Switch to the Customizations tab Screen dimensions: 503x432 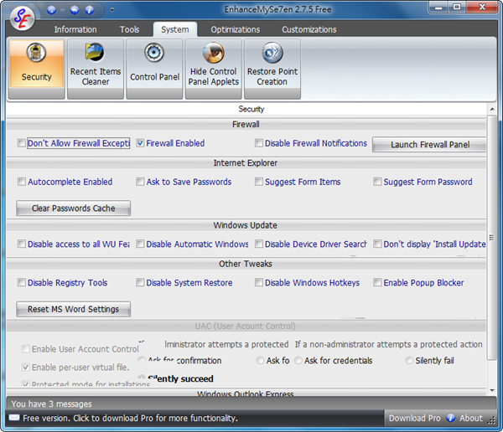(309, 29)
